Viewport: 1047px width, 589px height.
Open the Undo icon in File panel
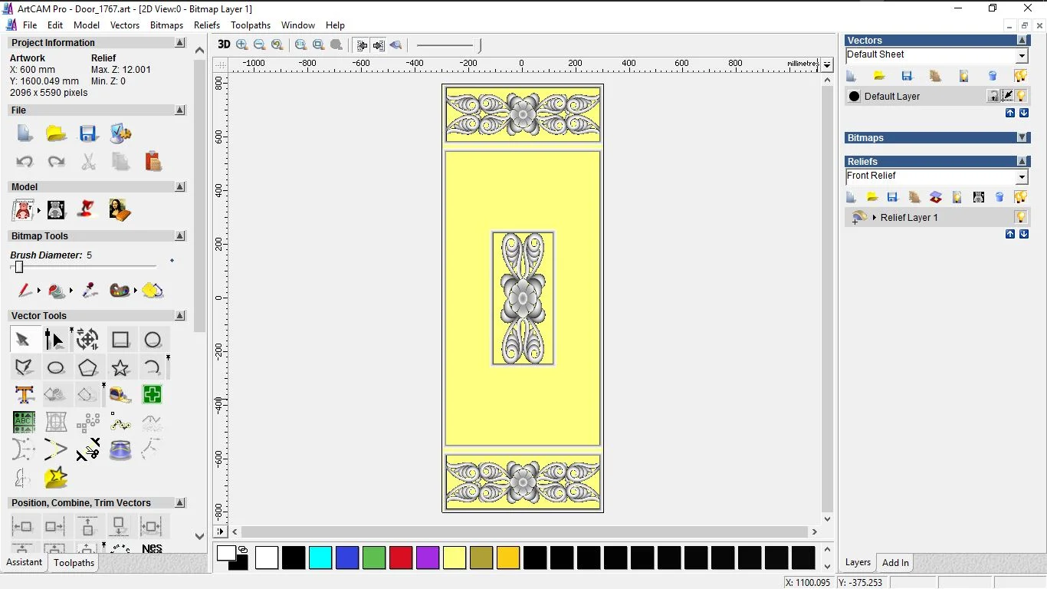point(25,162)
